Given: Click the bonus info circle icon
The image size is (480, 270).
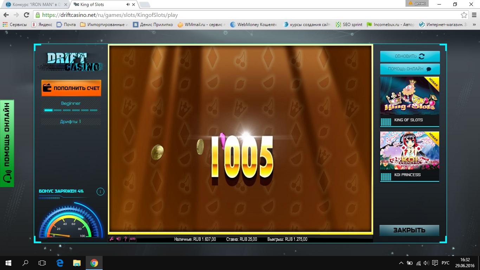Looking at the screenshot, I should [100, 192].
